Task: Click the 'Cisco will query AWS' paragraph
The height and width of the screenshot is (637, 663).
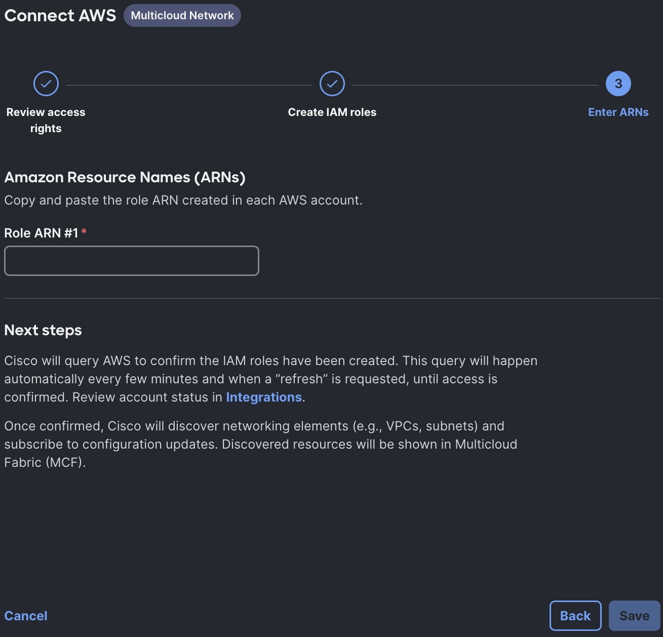Action: coord(271,379)
